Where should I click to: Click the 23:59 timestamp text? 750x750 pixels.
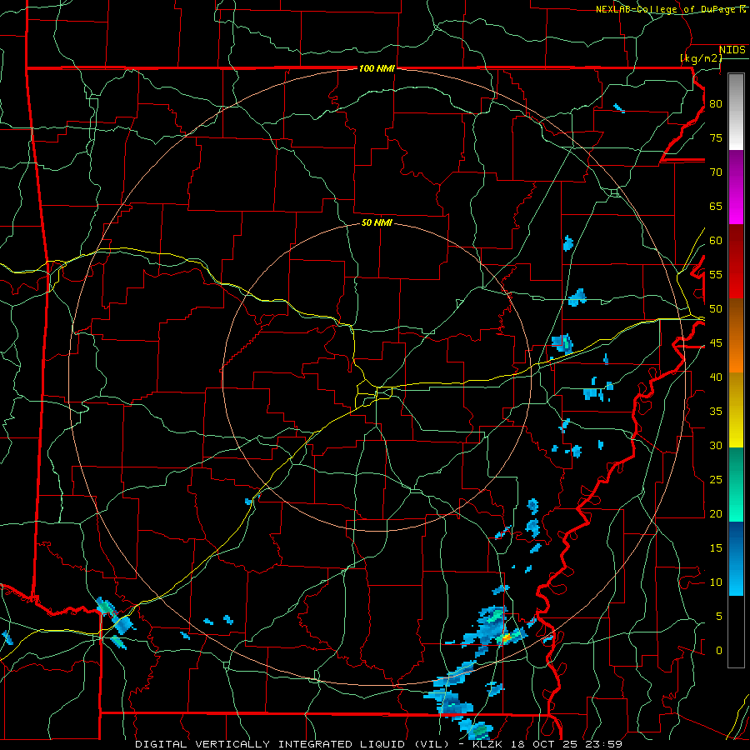[x=605, y=744]
